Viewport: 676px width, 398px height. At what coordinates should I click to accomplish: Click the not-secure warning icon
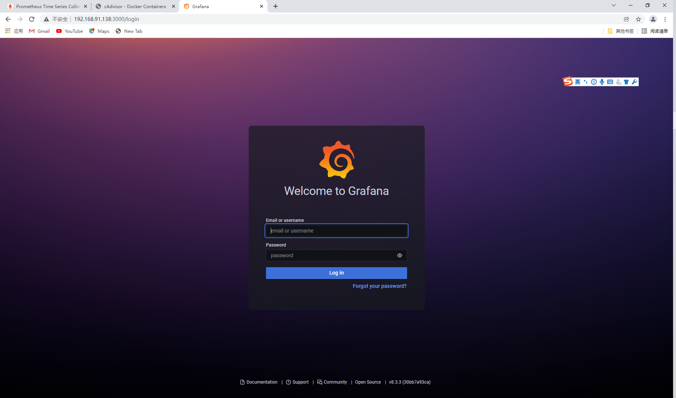(x=46, y=19)
